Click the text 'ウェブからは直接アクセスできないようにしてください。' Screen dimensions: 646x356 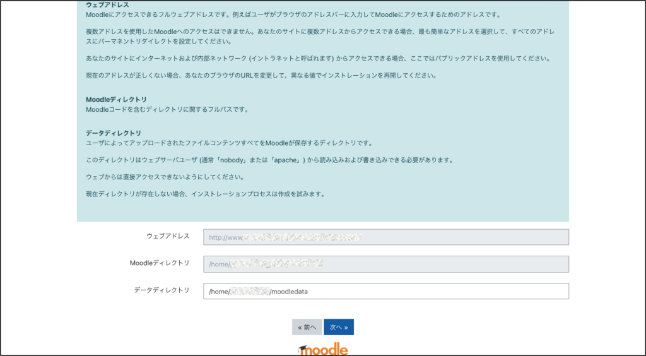click(165, 177)
